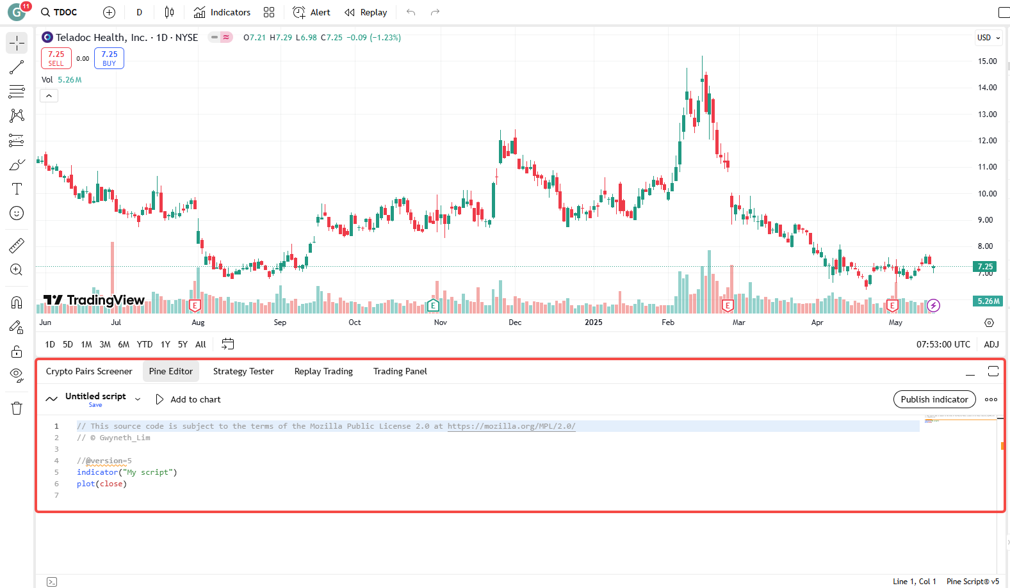Toggle hide all drawings eye icon

(17, 375)
